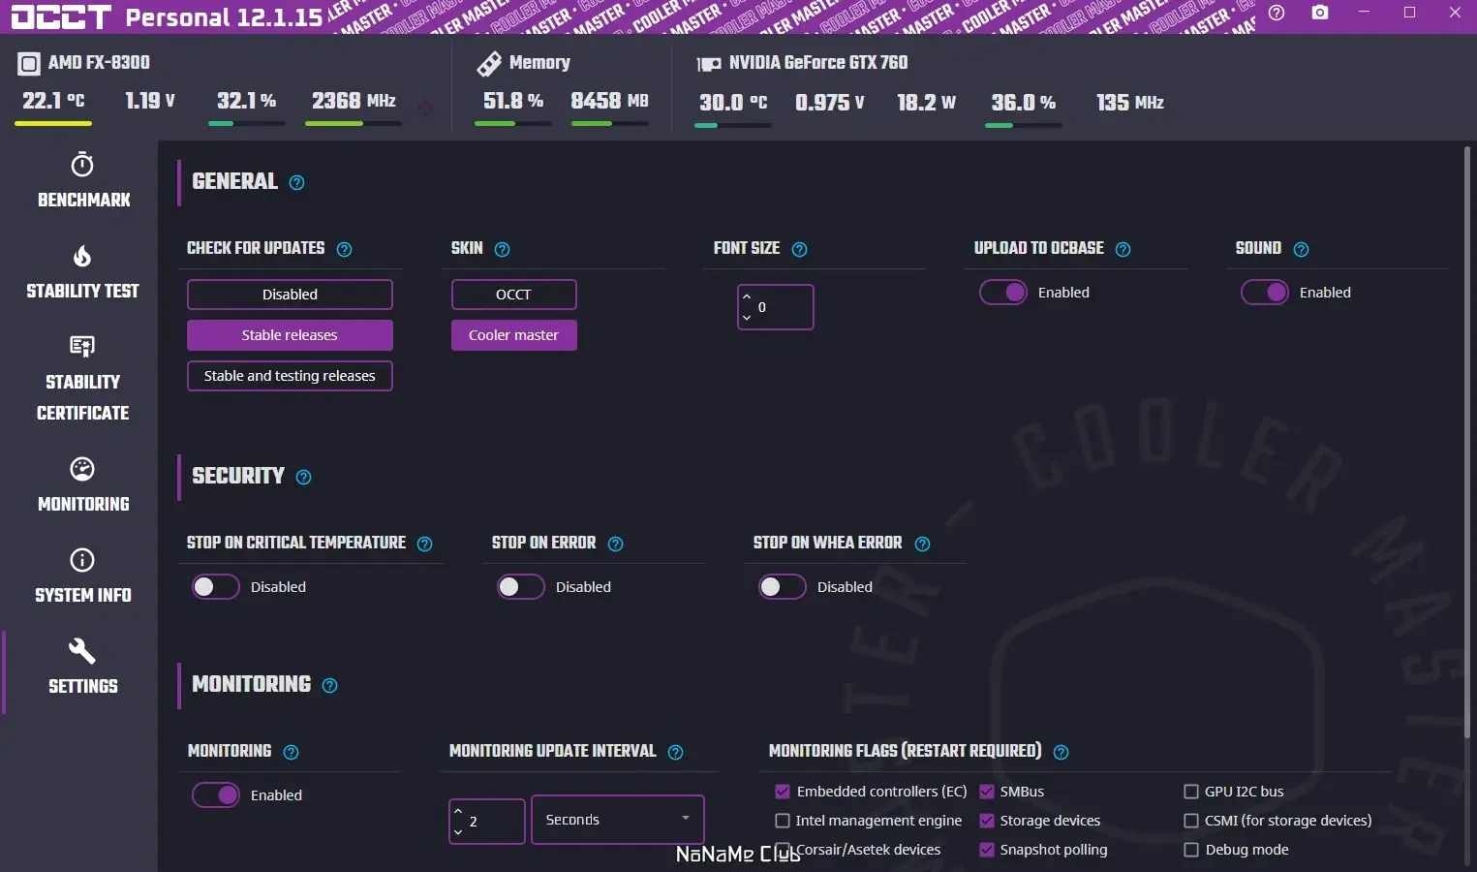Enable Stop on WHEA Error switch
Screen dimensions: 1477x872
[x=783, y=587]
